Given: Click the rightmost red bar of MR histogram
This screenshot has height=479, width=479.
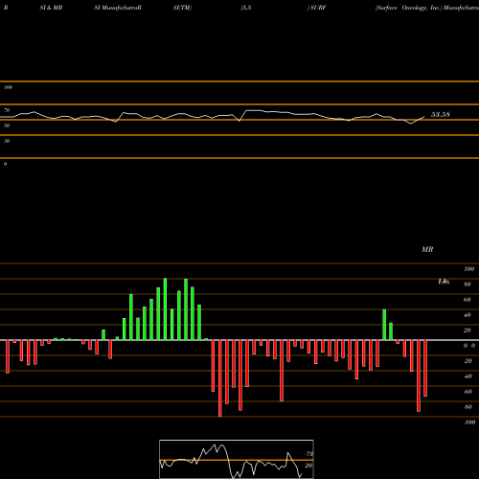Looking at the screenshot, I should pyautogui.click(x=425, y=369).
